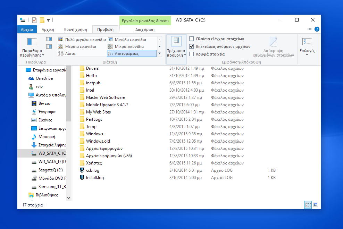The image size is (343, 229).
Task: Enable the Πλαίσια ελέγχου στοιχείων checkbox
Action: 192,39
